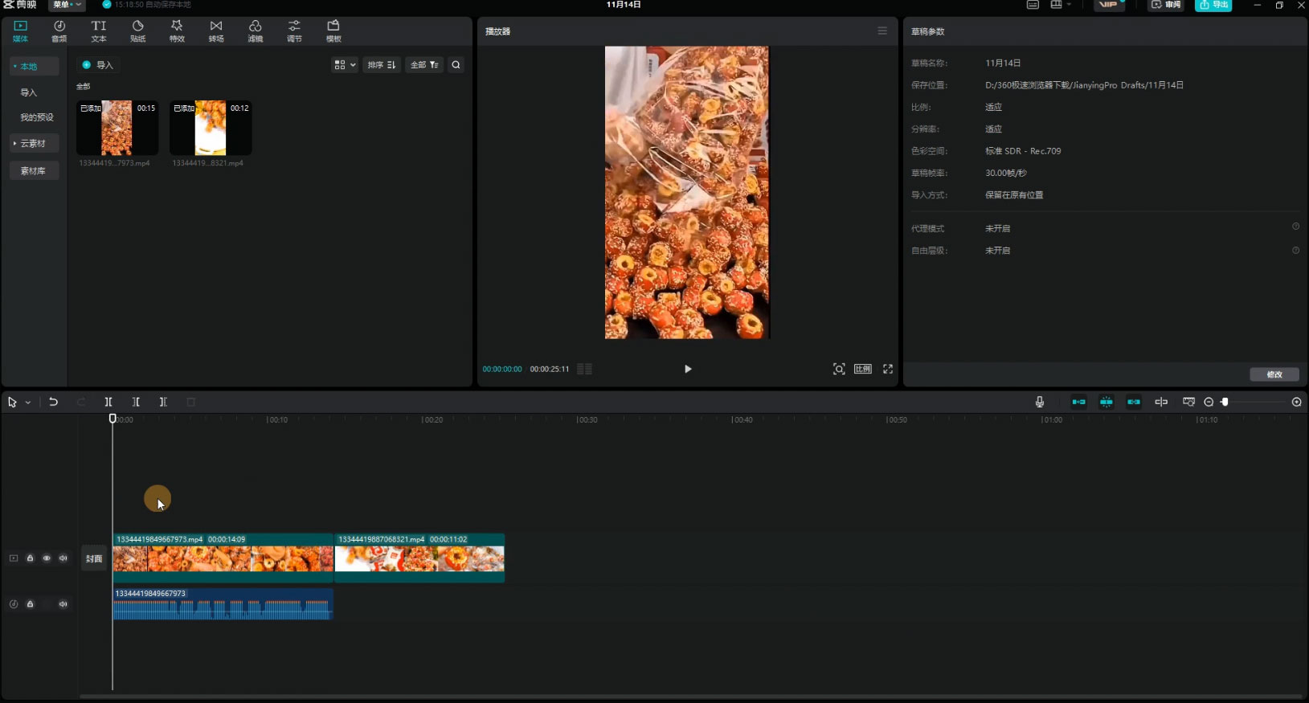1309x703 pixels.
Task: Enter fullscreen preview in the player
Action: click(x=888, y=369)
